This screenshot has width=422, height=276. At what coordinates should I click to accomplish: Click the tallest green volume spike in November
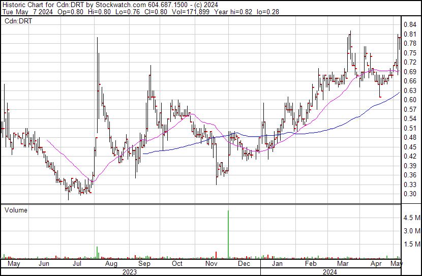228,234
